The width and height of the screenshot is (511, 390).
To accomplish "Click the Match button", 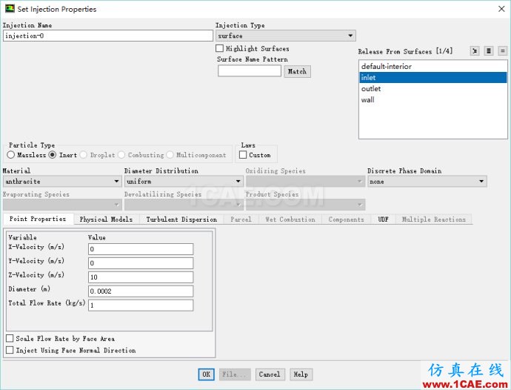I will coord(297,71).
